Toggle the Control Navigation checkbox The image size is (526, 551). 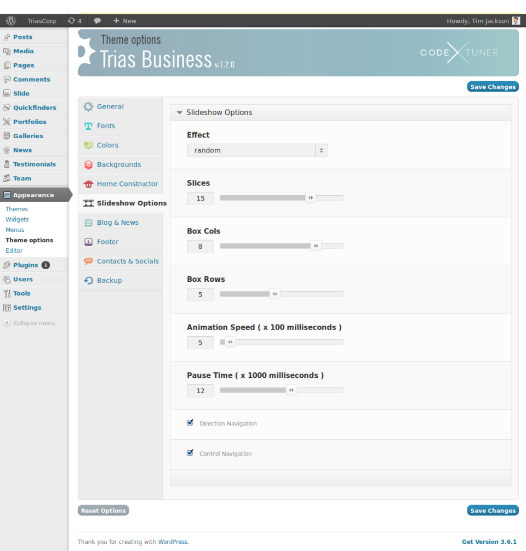click(190, 453)
